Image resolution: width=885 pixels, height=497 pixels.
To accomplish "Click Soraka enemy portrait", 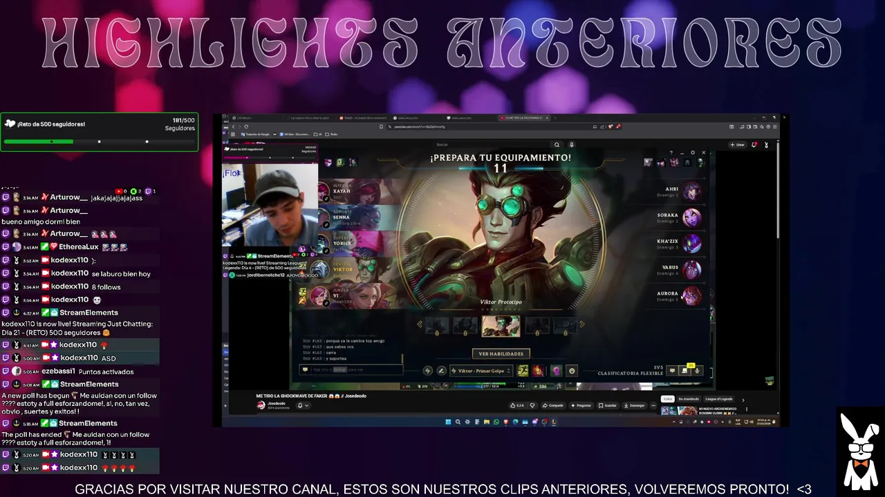I will point(691,217).
